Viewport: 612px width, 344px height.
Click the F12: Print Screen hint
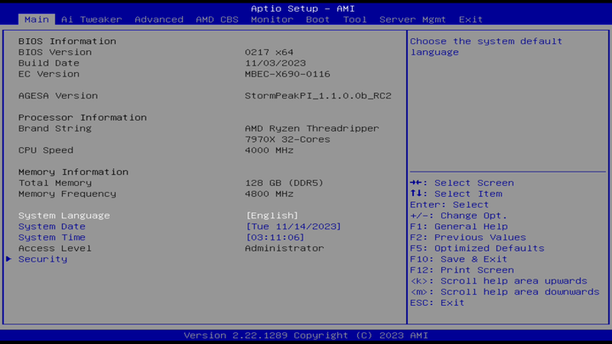click(462, 270)
